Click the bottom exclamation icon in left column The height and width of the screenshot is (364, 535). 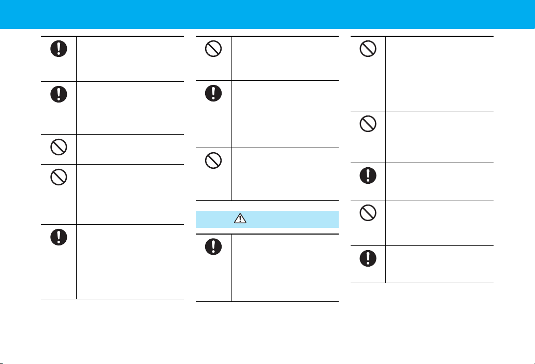(59, 237)
